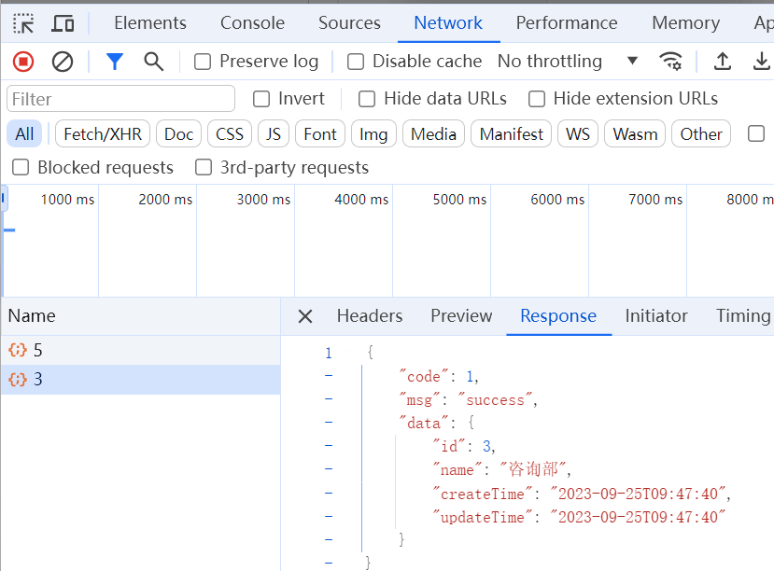
Task: Switch to the Console tab
Action: pos(252,23)
